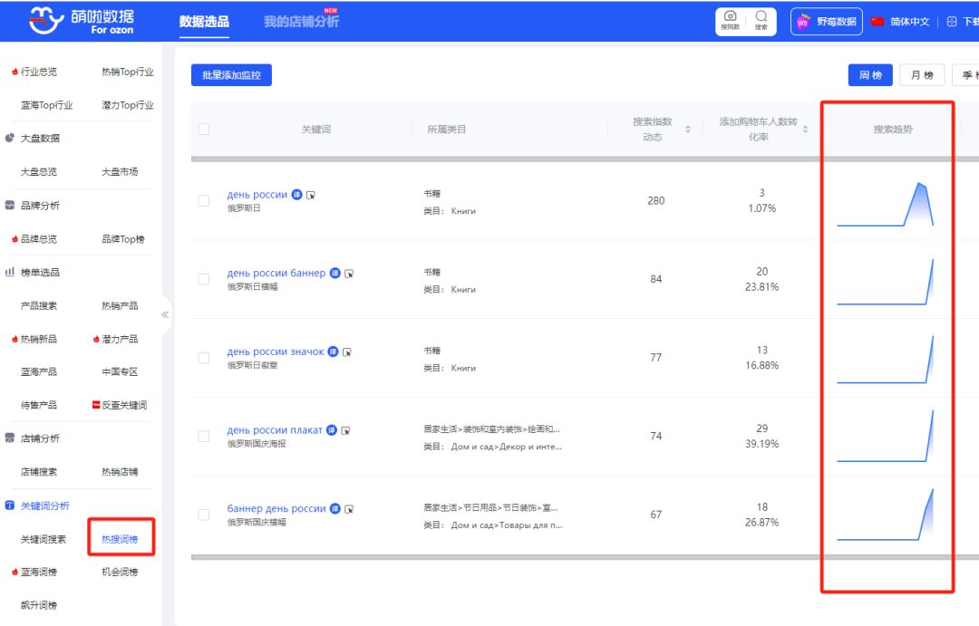Open 蓝海词榜 in sidebar
The height and width of the screenshot is (626, 979).
39,572
